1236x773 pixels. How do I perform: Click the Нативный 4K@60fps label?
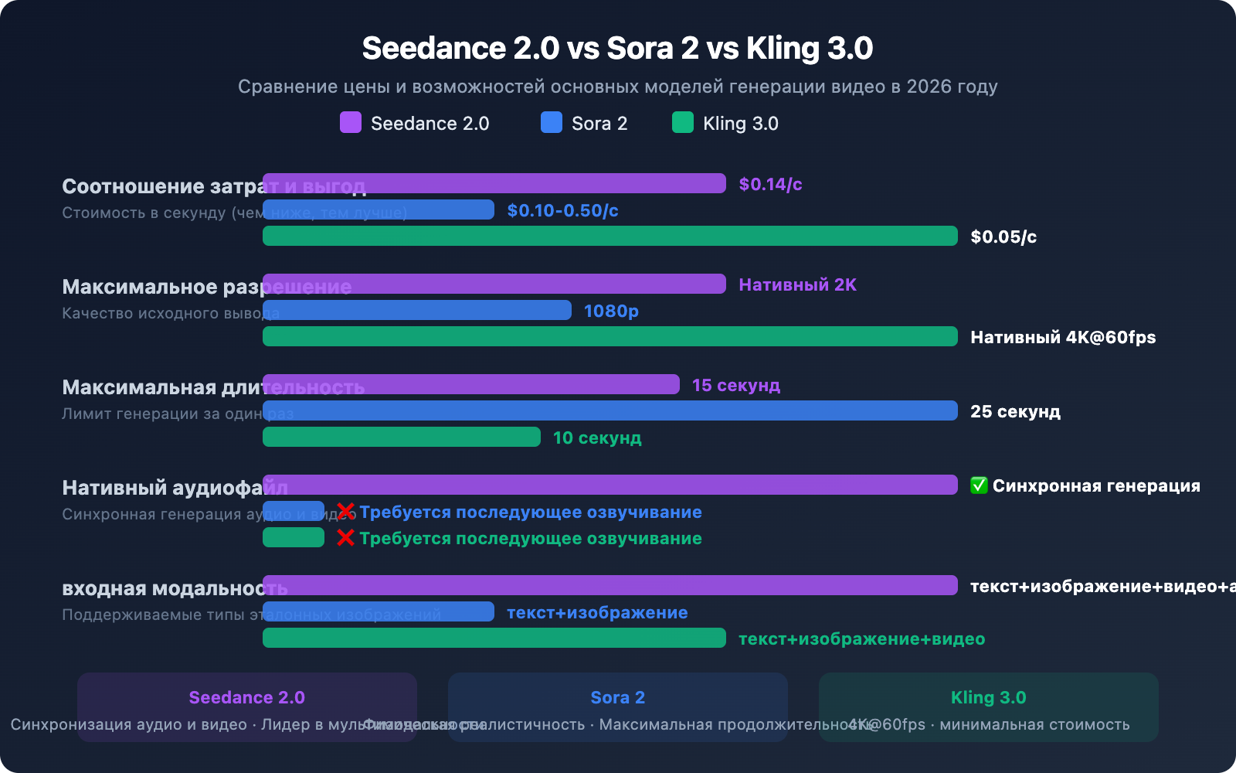pos(1062,337)
